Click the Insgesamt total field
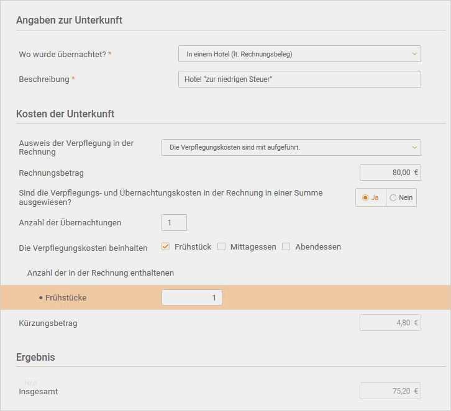 point(389,391)
